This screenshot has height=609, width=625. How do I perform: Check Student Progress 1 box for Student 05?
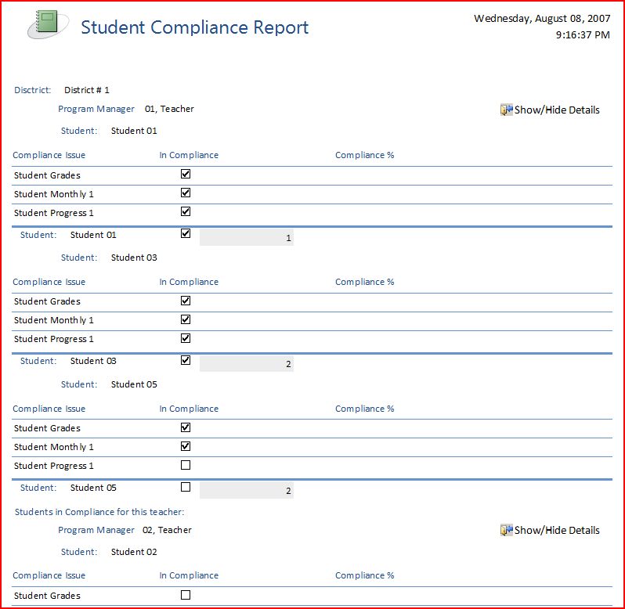[186, 465]
